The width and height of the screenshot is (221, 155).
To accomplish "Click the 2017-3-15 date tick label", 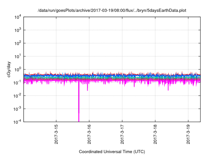I will point(56,134).
